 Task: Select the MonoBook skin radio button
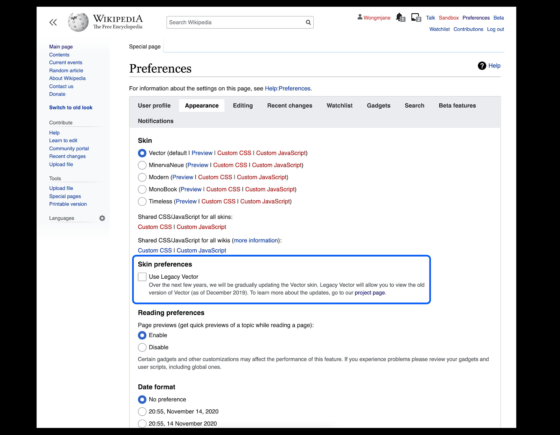(x=142, y=189)
